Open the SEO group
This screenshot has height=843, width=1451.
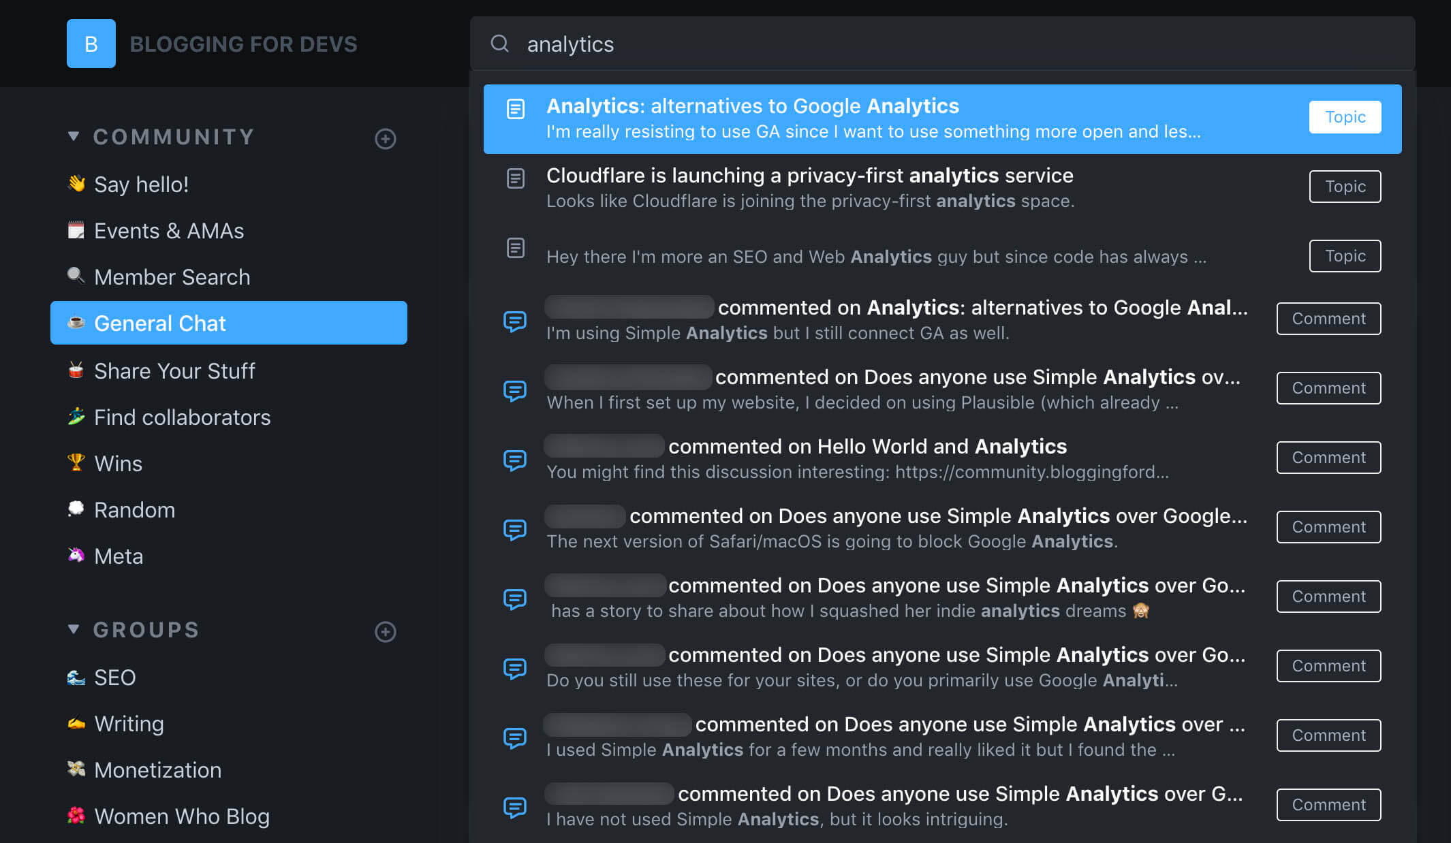(x=229, y=677)
